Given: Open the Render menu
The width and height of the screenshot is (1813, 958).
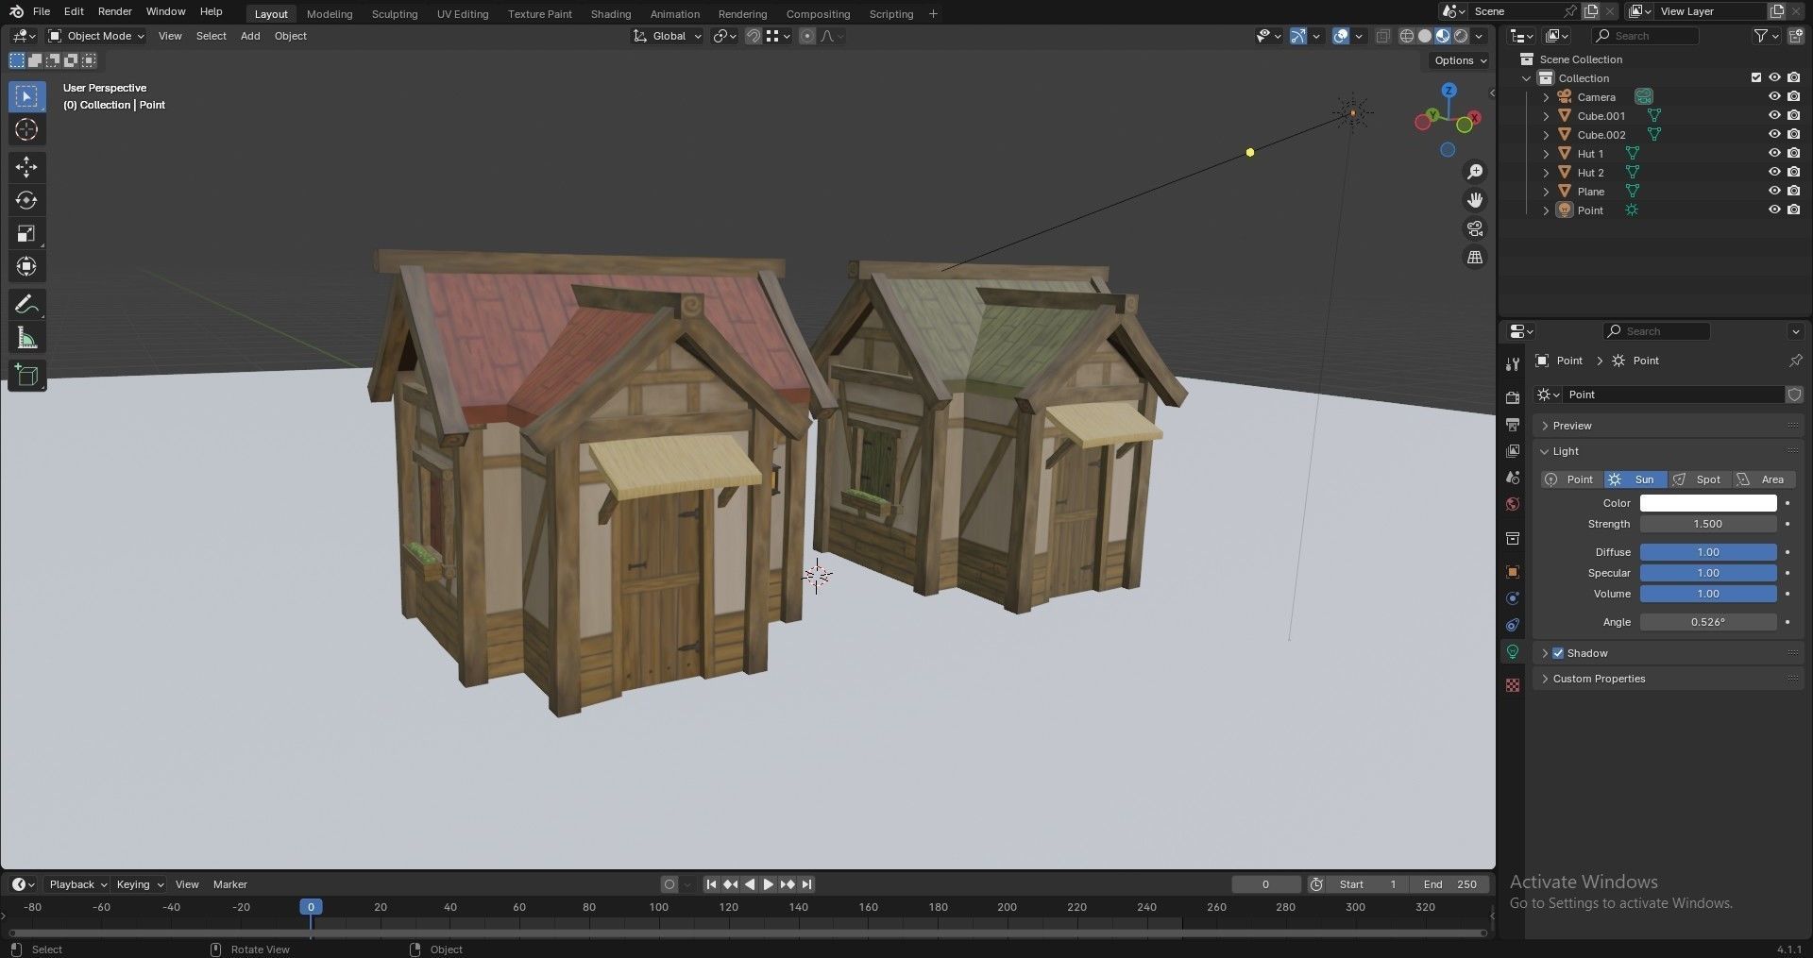Looking at the screenshot, I should [x=115, y=11].
